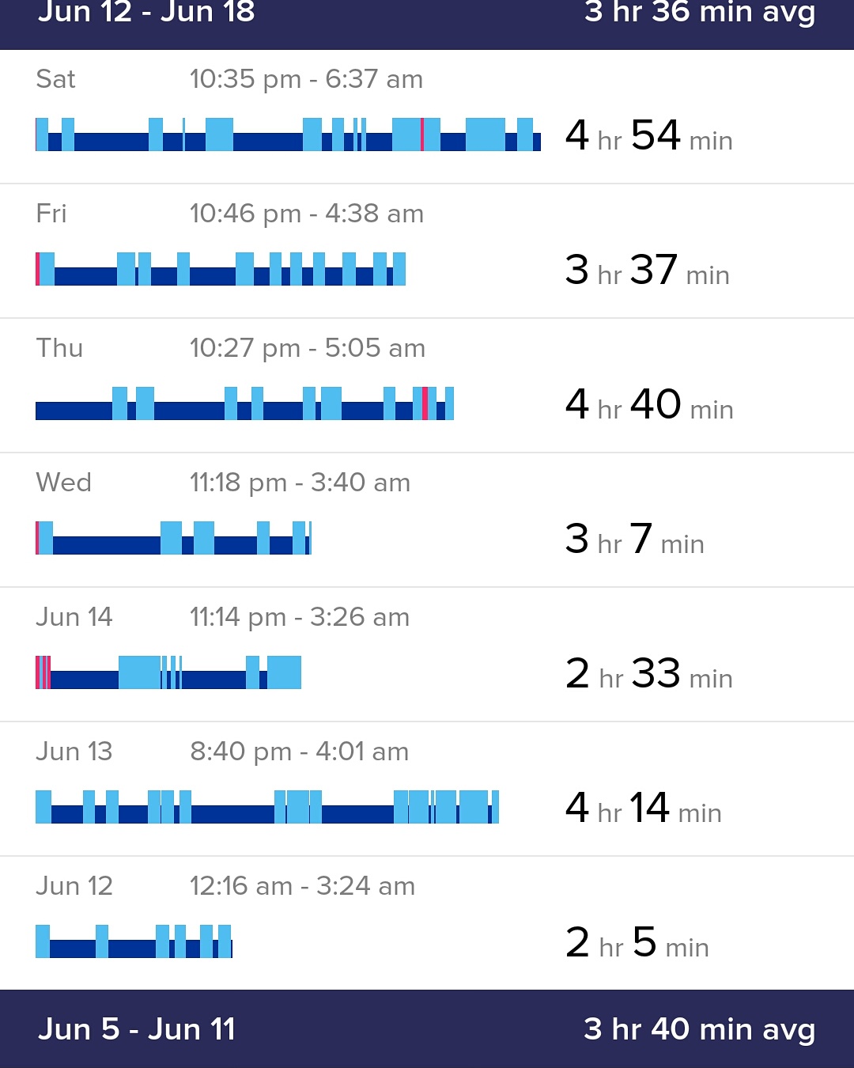The image size is (854, 1068).
Task: Tap the Jun 14 sleep stages graph
Action: point(168,672)
